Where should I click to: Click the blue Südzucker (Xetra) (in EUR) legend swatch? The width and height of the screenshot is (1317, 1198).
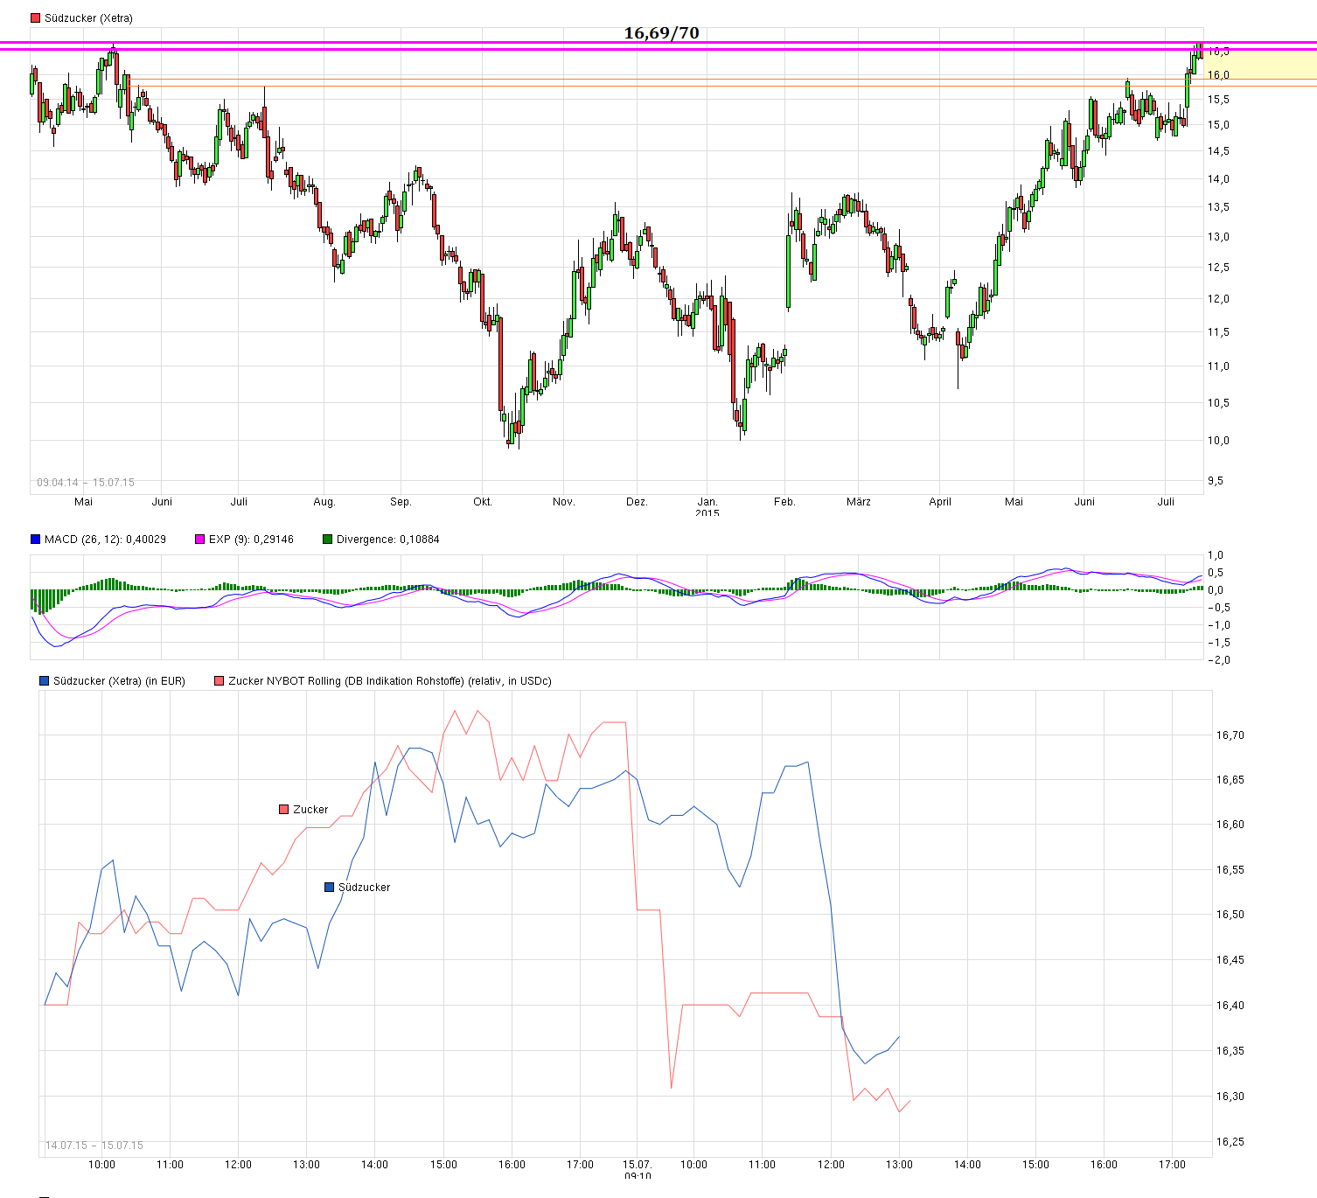pos(45,681)
